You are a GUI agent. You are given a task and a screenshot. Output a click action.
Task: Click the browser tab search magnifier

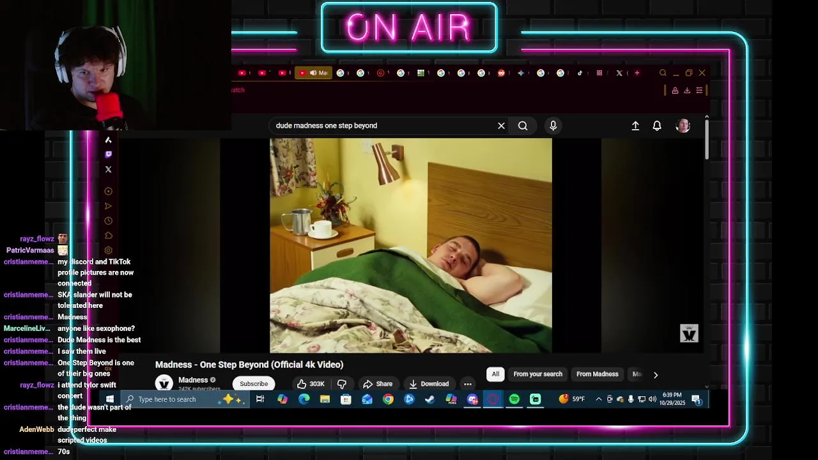pyautogui.click(x=663, y=73)
